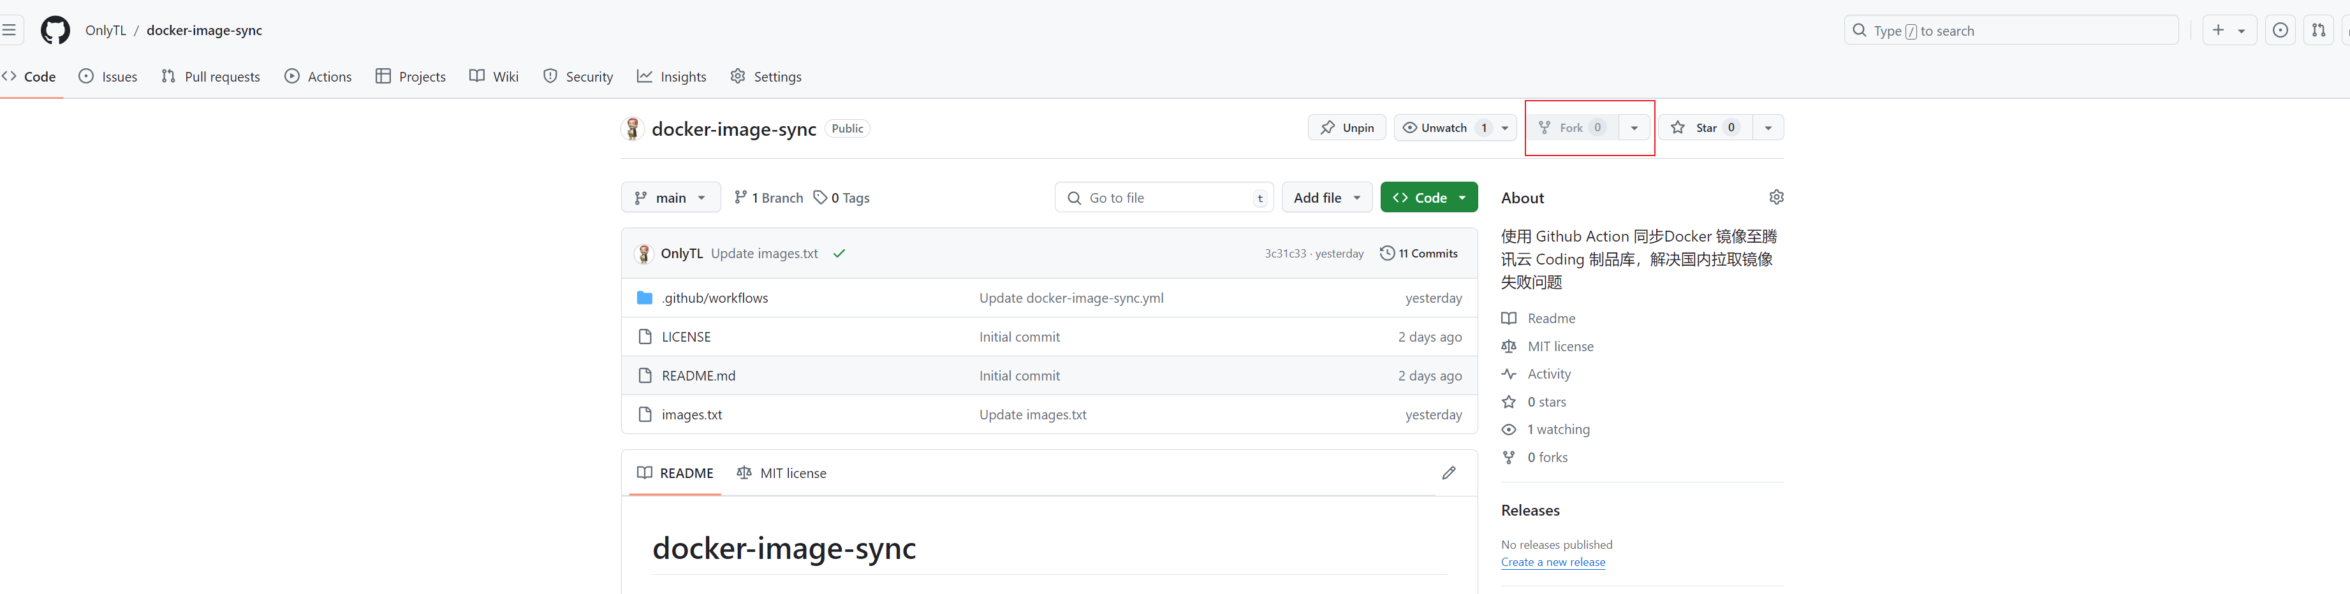
Task: Open OnlyTL author link in latest commit
Action: 682,253
